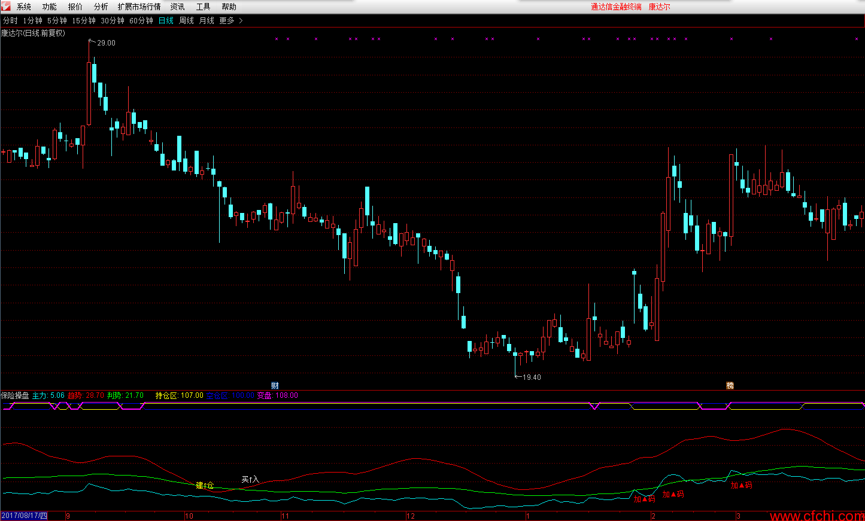Viewport: 865px width, 521px height.
Task: Click the 2017/08/17/四 date box
Action: [25, 516]
